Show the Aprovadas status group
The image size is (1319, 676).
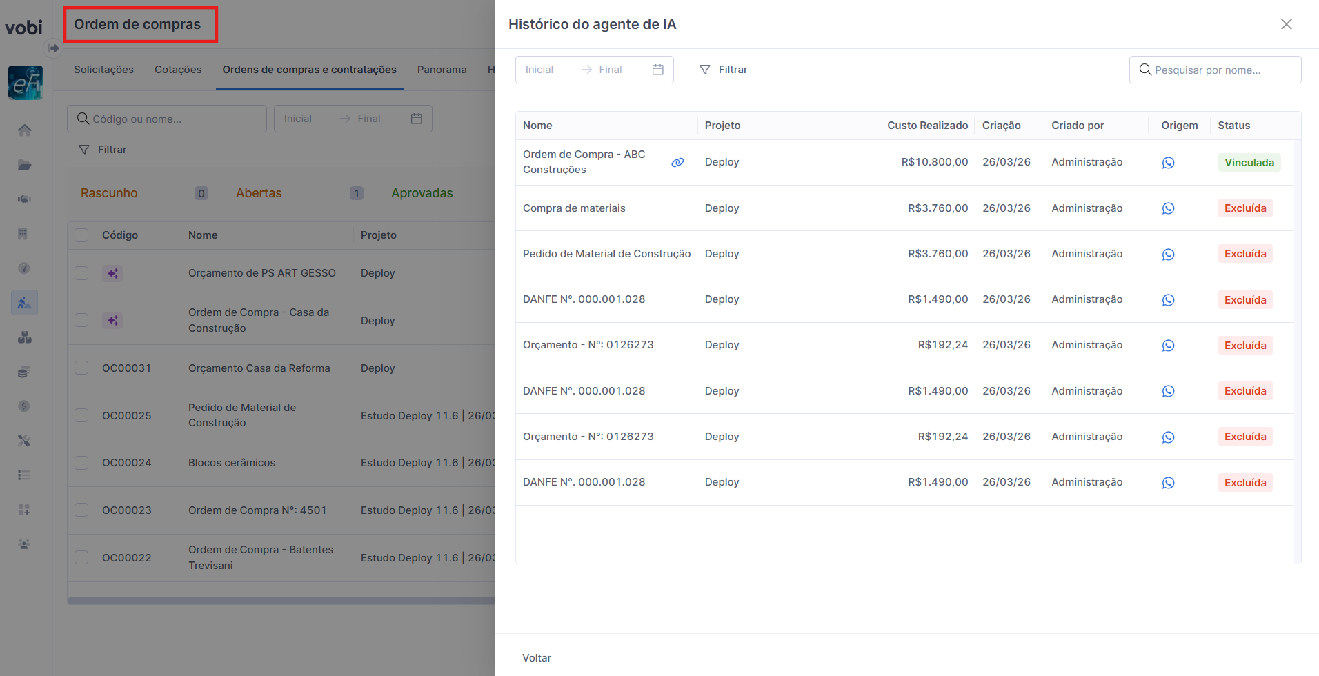[422, 193]
